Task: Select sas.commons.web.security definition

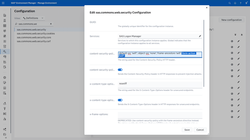Action: (32, 30)
